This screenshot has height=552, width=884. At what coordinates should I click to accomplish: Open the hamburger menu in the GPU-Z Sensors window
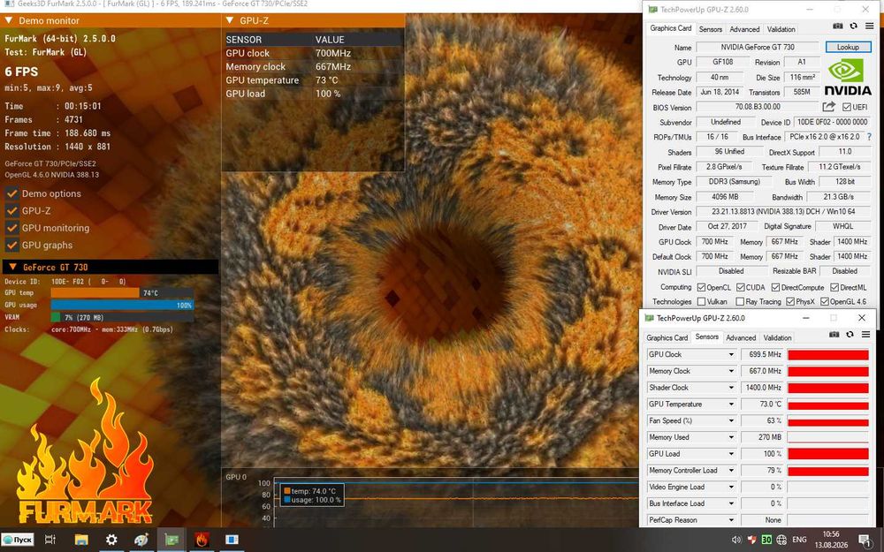pyautogui.click(x=866, y=335)
